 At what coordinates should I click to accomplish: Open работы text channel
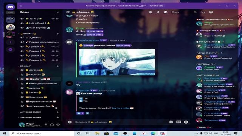click(40, 79)
